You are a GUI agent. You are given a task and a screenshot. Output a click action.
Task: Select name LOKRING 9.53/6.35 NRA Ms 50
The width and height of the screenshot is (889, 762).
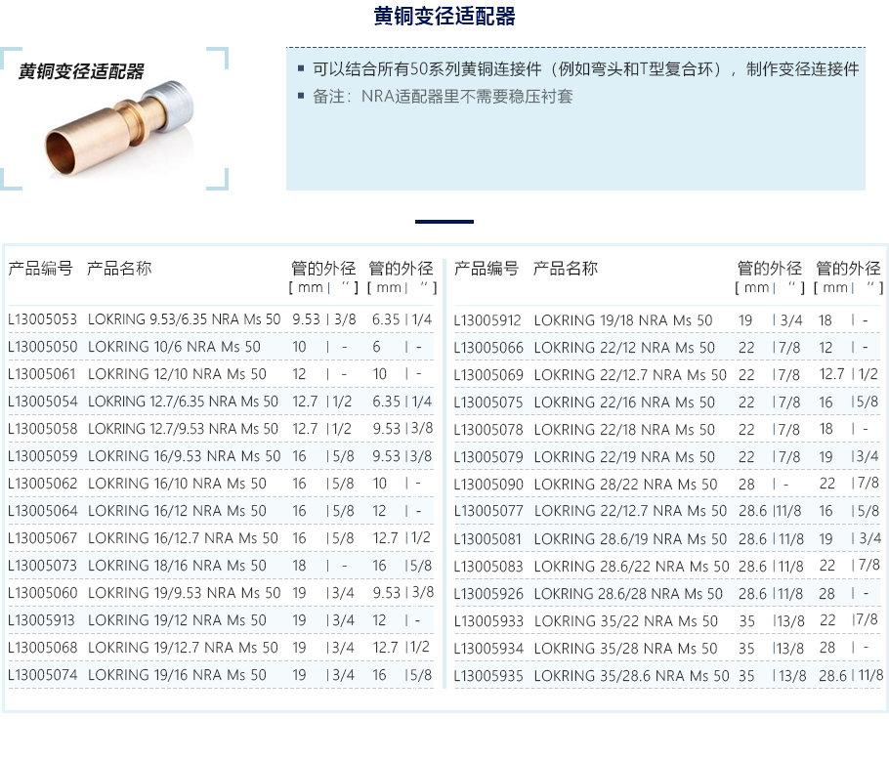click(185, 319)
